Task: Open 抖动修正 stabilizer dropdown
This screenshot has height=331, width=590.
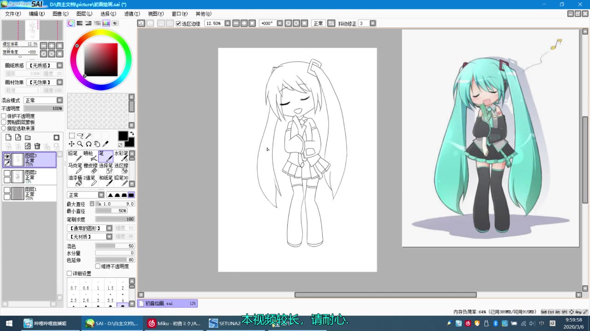Action: [x=373, y=23]
